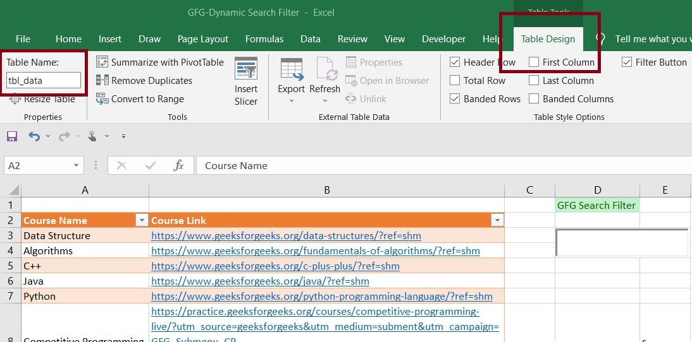This screenshot has height=342, width=692.
Task: Click the Refresh icon
Action: click(x=326, y=69)
